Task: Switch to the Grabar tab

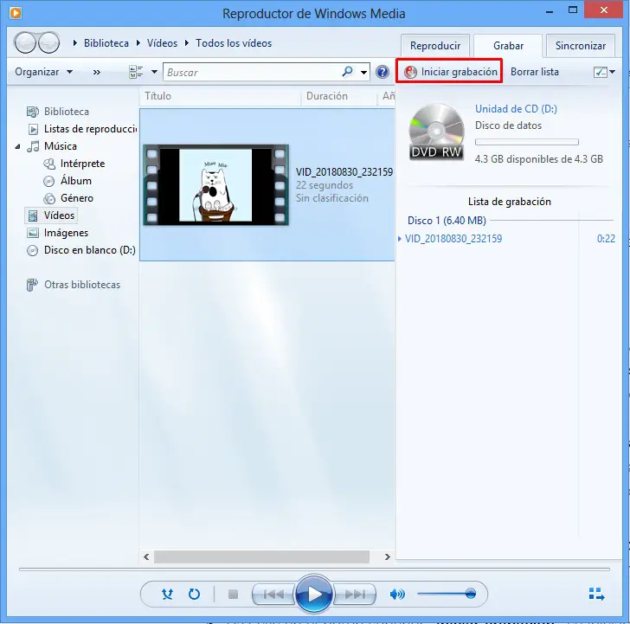Action: click(x=508, y=45)
